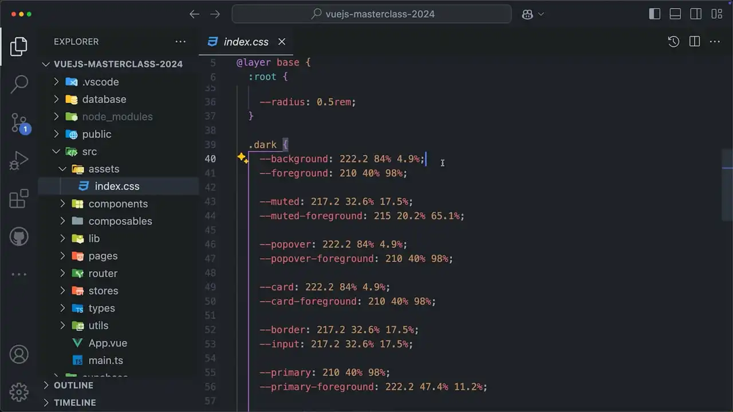Split the editor right

point(695,41)
